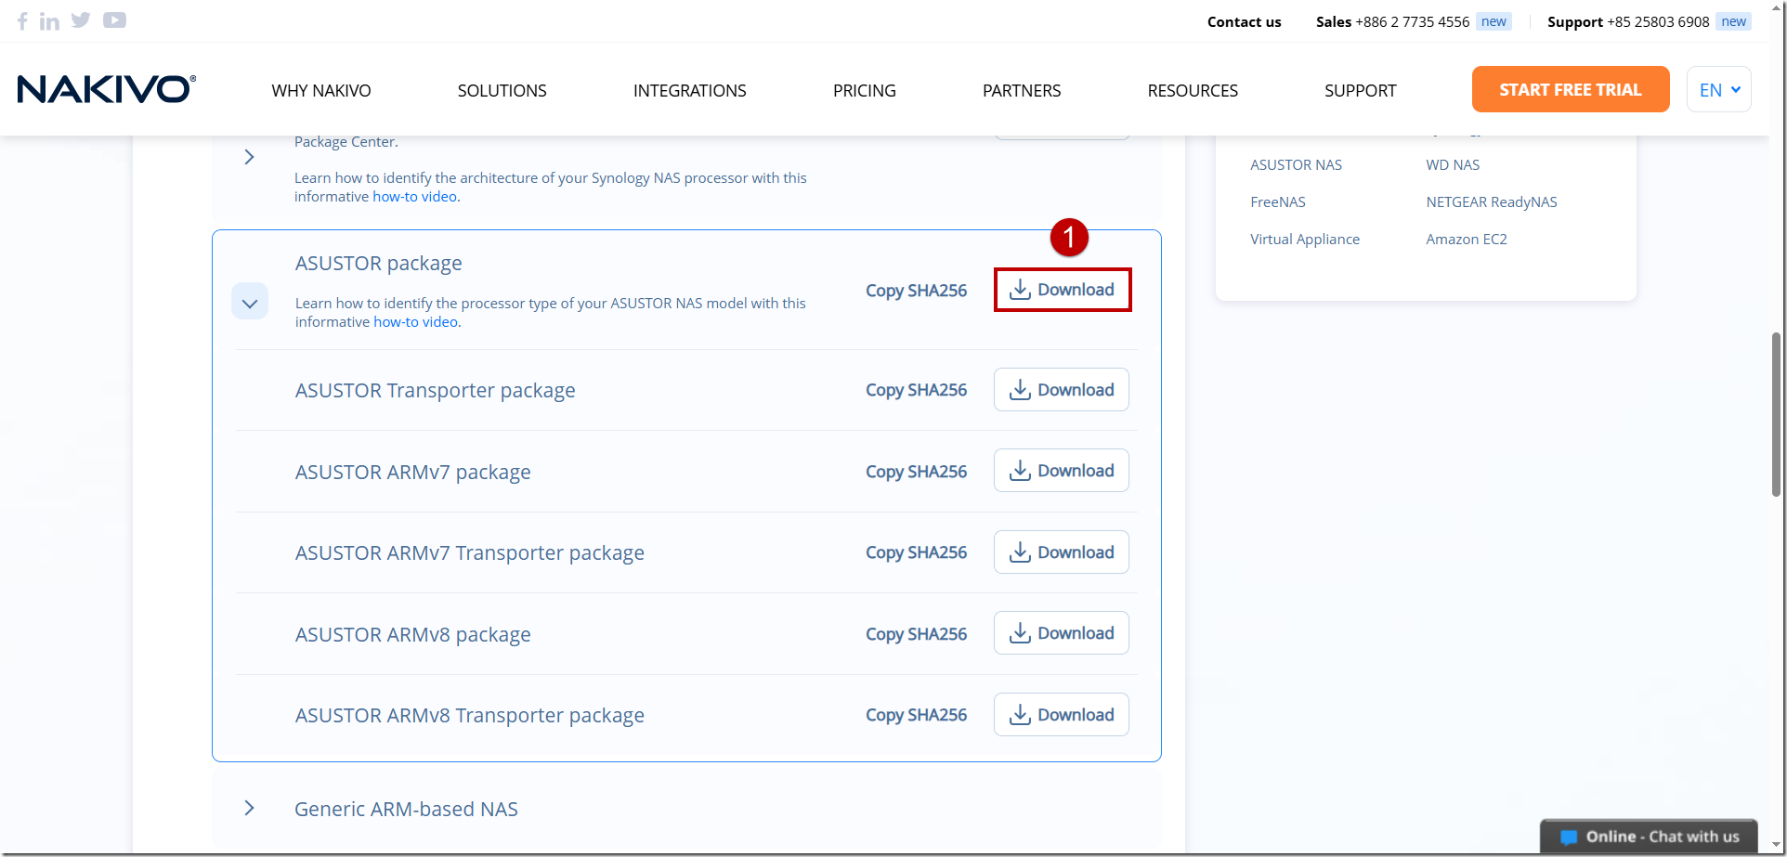This screenshot has width=1787, height=857.
Task: Open NAKIVO LinkedIn page icon
Action: click(x=49, y=20)
